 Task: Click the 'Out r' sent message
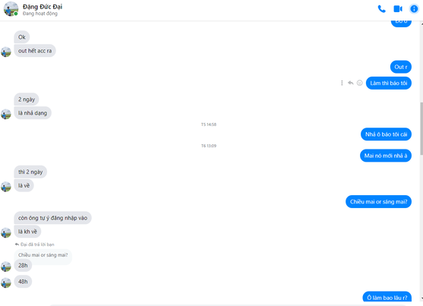point(401,67)
